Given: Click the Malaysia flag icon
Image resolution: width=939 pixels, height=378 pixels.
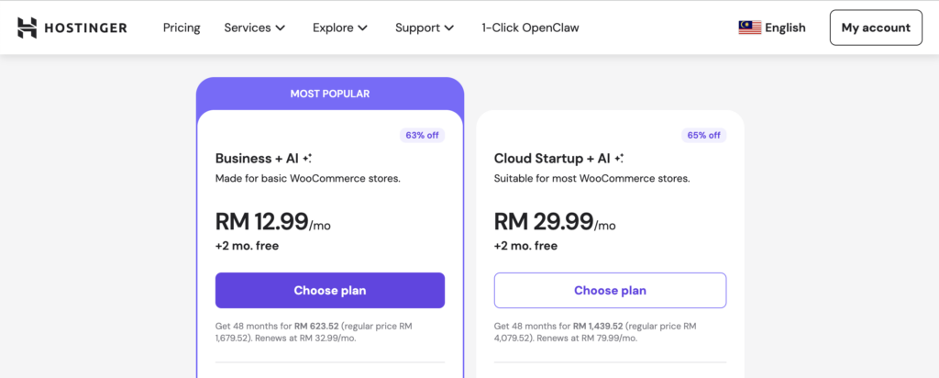Looking at the screenshot, I should click(749, 28).
